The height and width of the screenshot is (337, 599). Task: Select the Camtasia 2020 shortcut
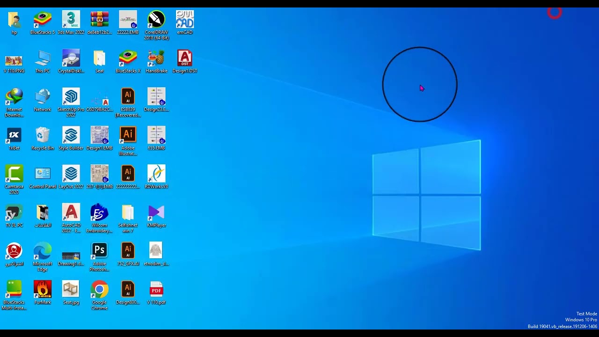coord(14,174)
